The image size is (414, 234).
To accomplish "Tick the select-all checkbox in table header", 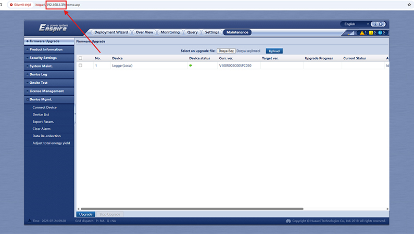I will pyautogui.click(x=80, y=58).
